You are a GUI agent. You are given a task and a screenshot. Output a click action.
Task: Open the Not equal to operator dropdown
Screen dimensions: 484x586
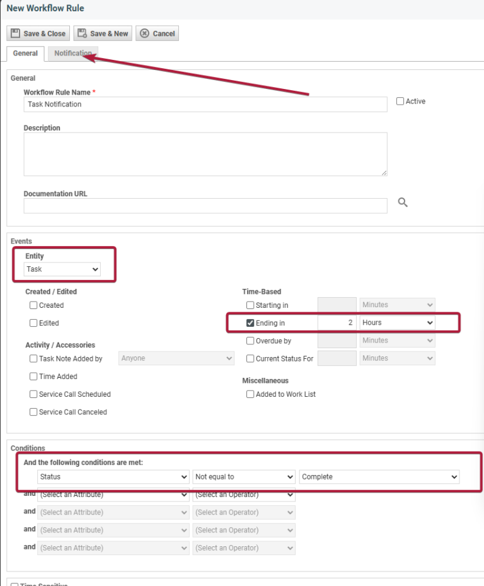(244, 476)
